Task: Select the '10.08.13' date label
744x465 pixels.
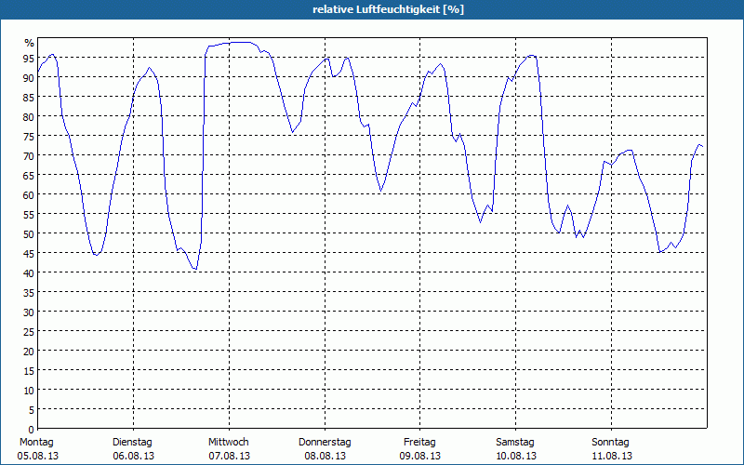Action: coord(516,457)
